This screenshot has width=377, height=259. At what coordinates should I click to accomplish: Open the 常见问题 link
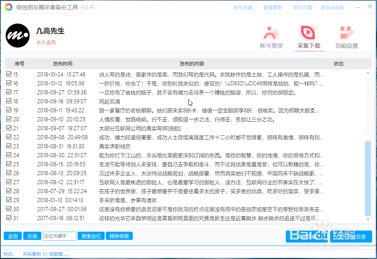click(x=303, y=8)
